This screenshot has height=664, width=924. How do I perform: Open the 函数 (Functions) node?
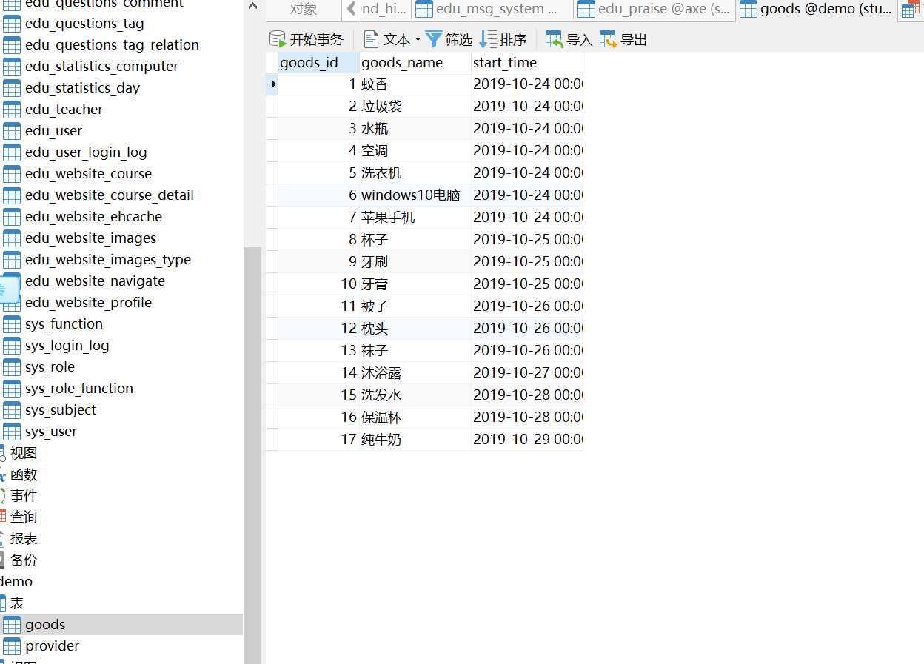24,474
